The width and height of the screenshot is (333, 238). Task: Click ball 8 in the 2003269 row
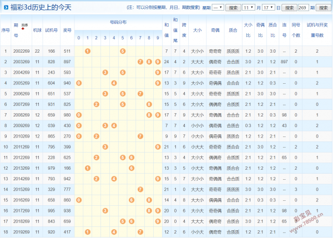pyautogui.click(x=149, y=62)
